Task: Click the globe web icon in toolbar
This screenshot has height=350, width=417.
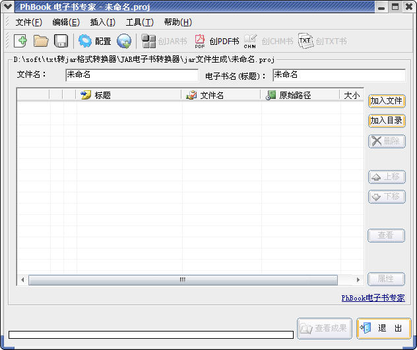Action: tap(124, 41)
